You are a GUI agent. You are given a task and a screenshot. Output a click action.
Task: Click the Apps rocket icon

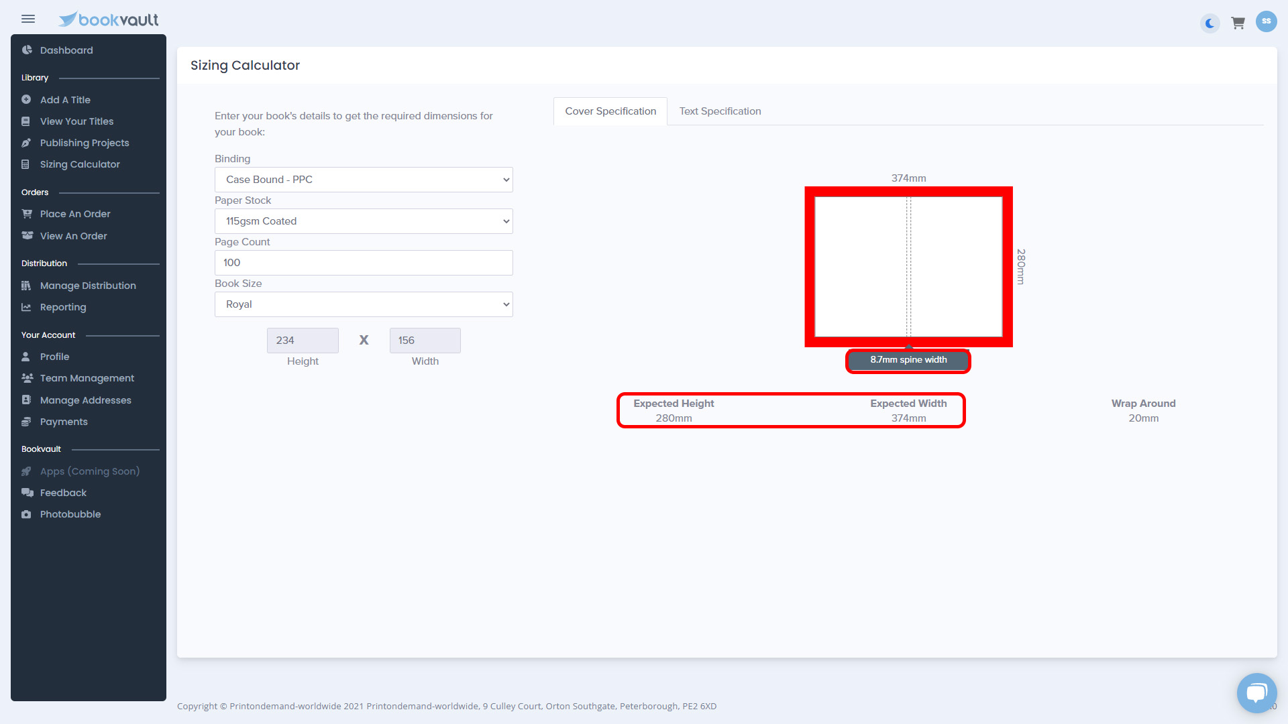pyautogui.click(x=26, y=471)
